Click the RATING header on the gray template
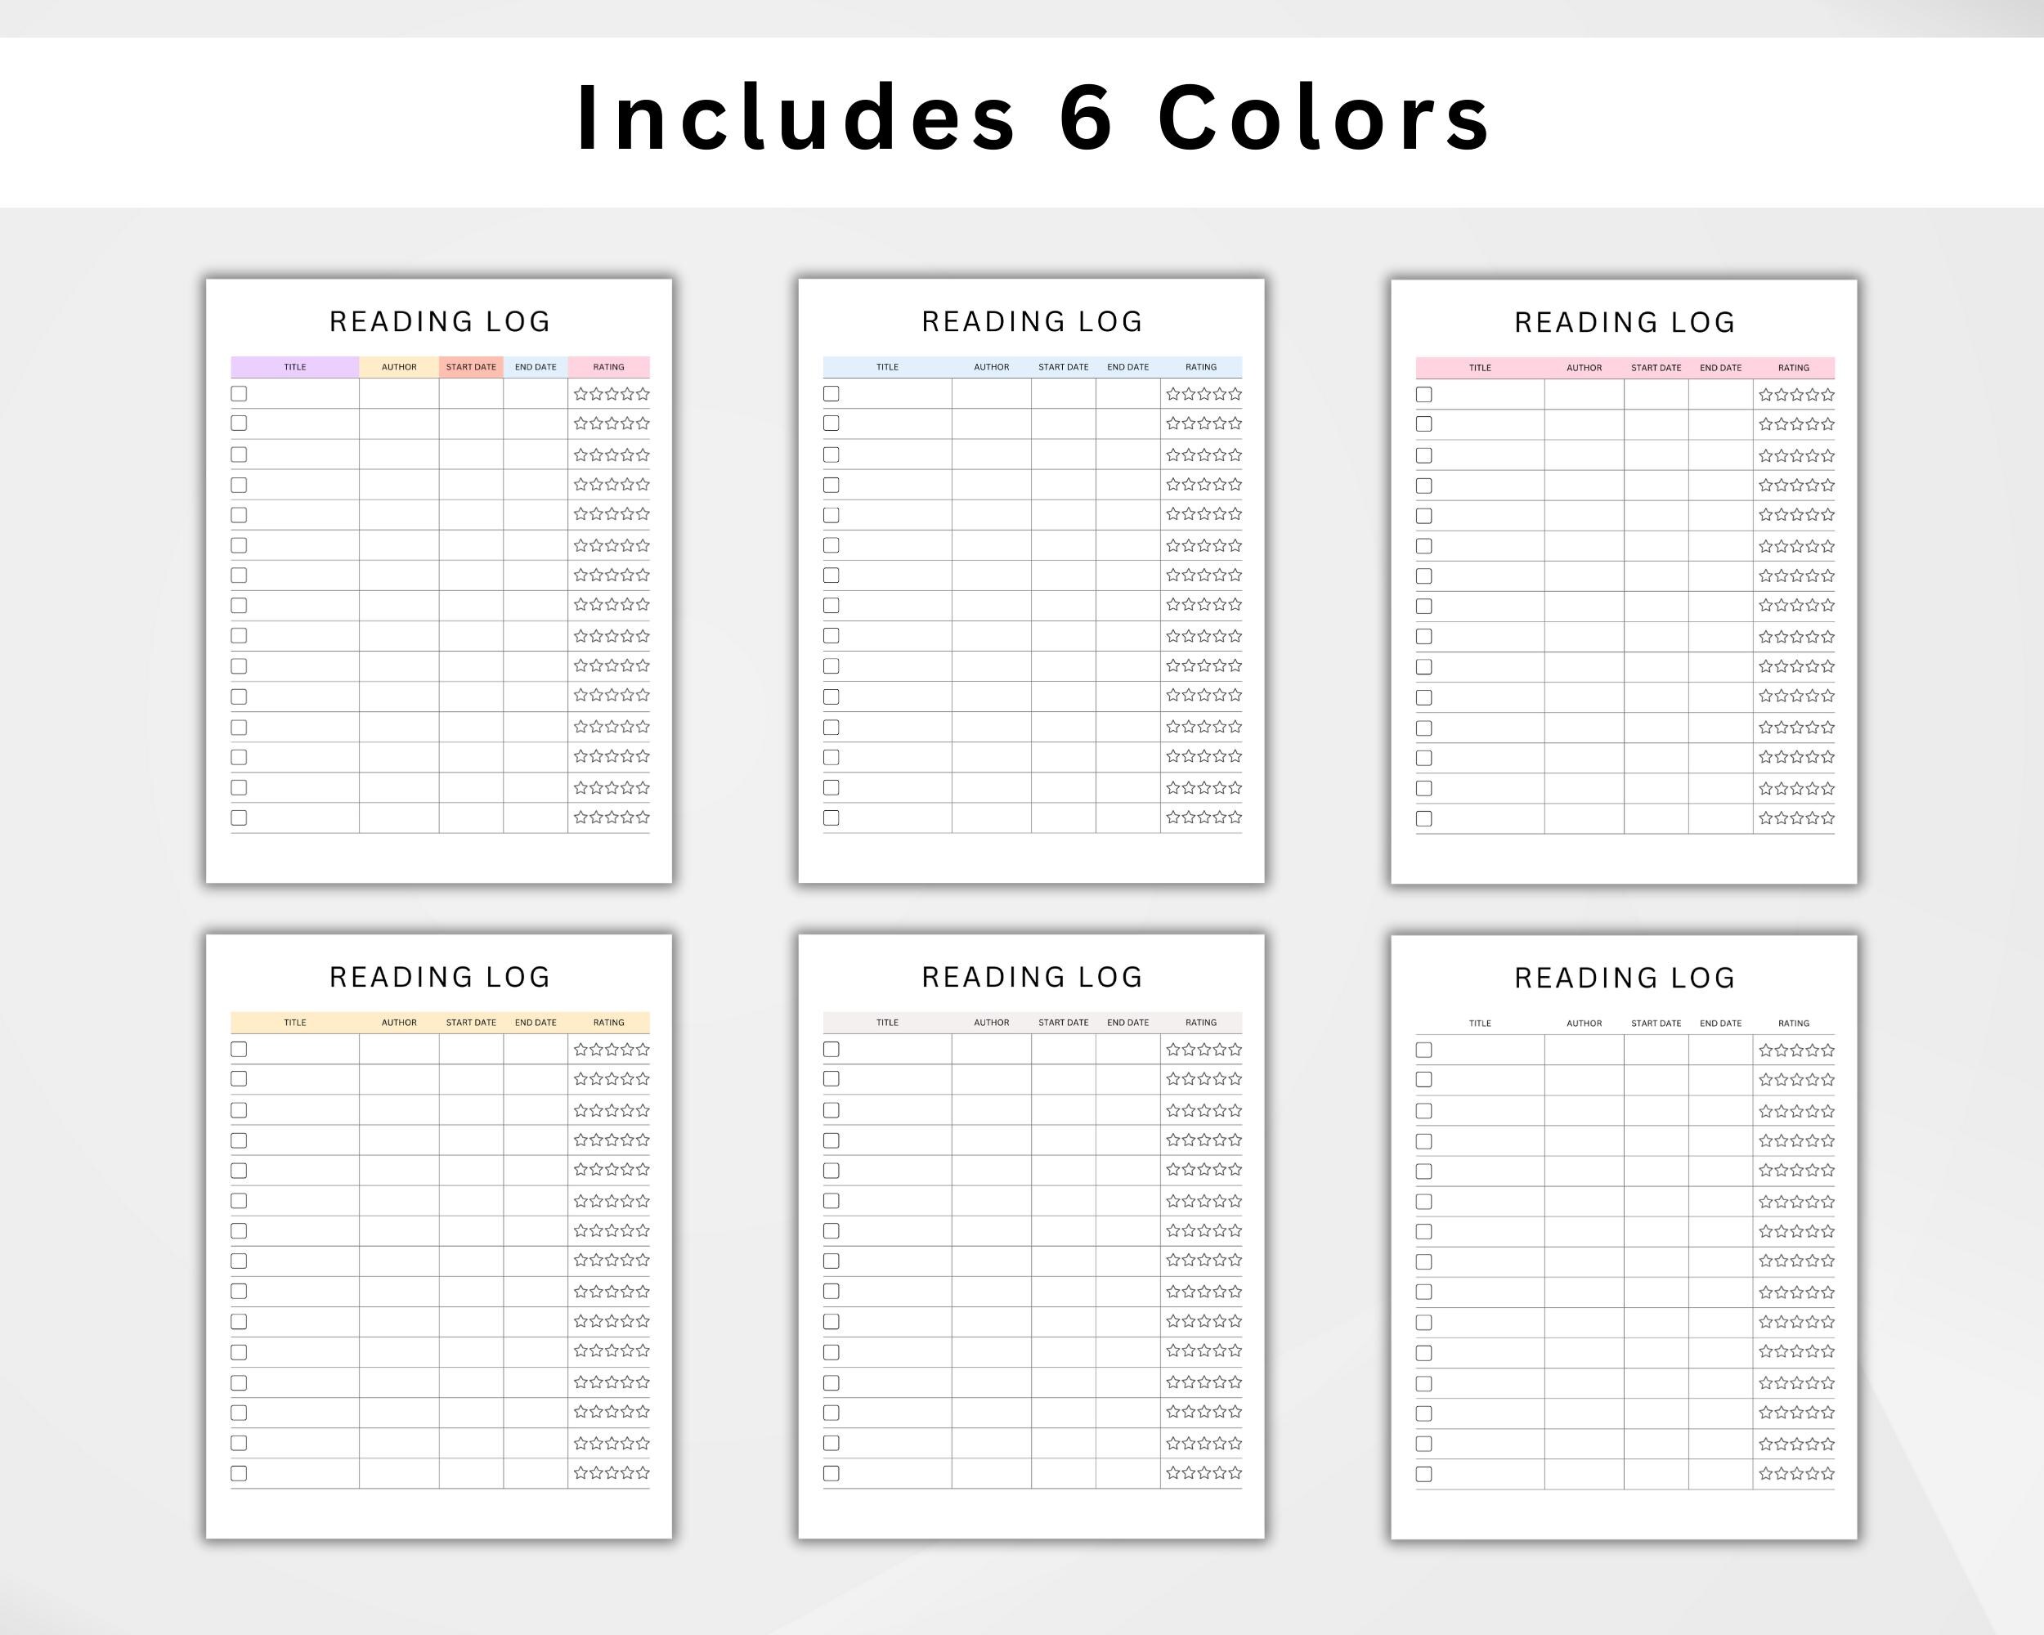This screenshot has height=1635, width=2044. click(x=1201, y=1023)
